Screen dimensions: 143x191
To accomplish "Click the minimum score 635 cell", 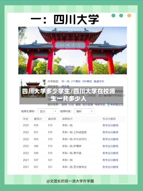I will coord(36,125).
